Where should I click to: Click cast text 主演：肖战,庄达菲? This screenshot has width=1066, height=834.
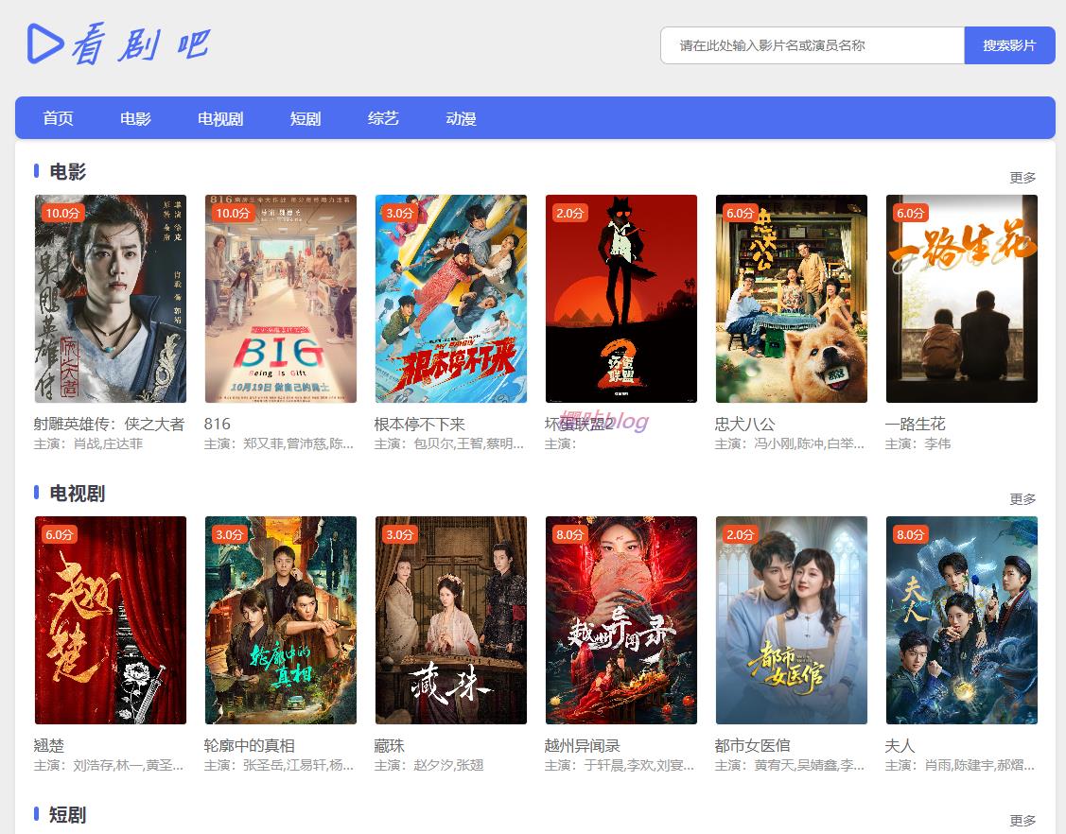(88, 443)
